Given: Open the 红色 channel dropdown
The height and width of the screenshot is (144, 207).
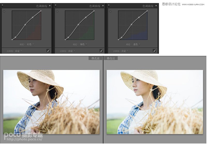Looking at the screenshot, I should (x=31, y=44).
